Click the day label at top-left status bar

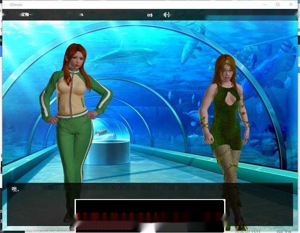click(x=27, y=15)
